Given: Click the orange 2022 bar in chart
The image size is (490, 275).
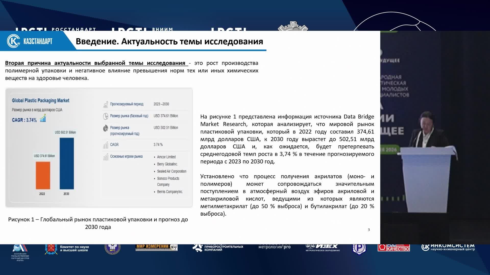Looking at the screenshot, I should pos(43,175).
